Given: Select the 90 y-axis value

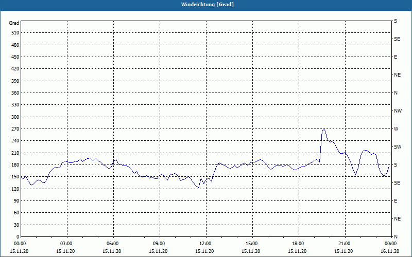Looking at the screenshot, I should coord(16,201).
